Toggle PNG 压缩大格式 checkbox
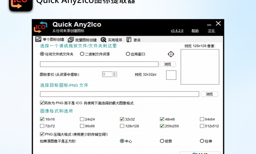Screen dimensions: 256x154 click(42, 134)
